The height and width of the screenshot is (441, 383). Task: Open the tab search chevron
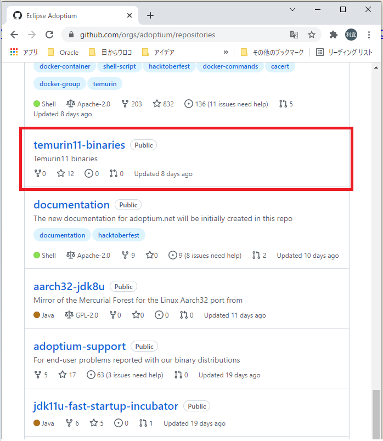pyautogui.click(x=292, y=9)
